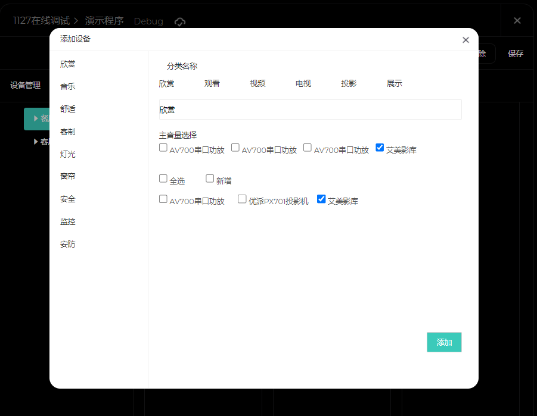This screenshot has height=416, width=537.
Task: Open the 设备管理 tab
Action: [25, 85]
